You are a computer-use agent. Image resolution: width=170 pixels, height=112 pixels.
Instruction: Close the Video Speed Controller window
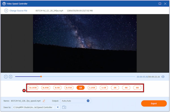pyautogui.click(x=165, y=4)
